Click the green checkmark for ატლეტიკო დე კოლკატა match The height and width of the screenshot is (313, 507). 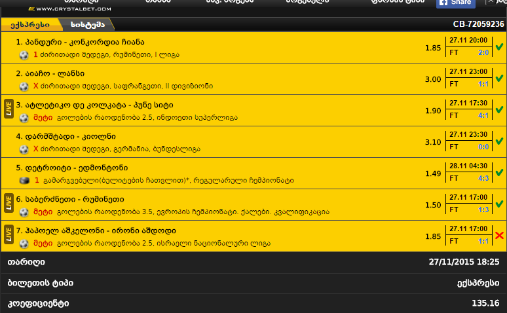click(499, 109)
